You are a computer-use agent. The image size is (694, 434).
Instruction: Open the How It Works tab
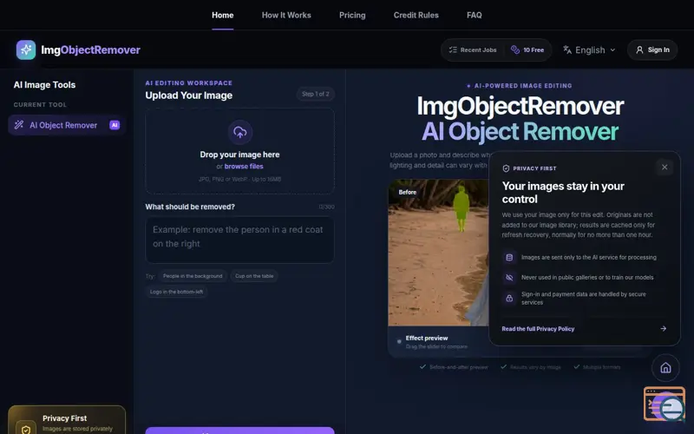tap(286, 15)
